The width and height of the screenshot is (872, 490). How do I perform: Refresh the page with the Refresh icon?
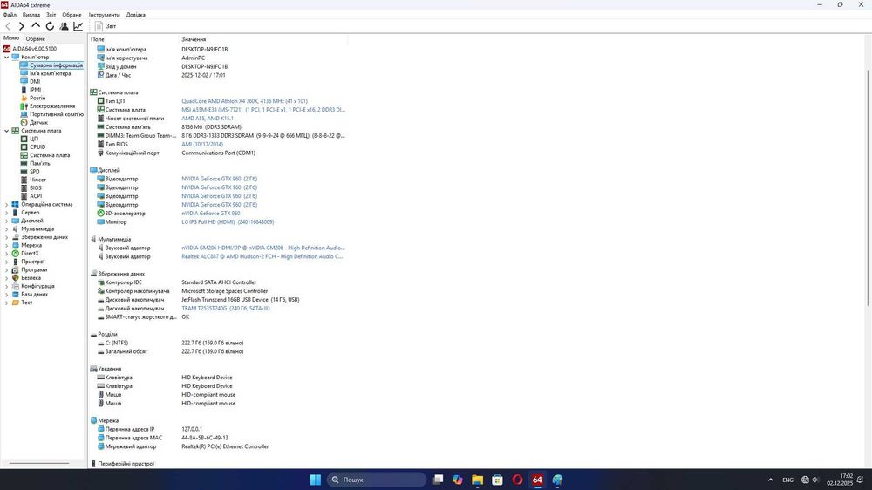50,26
